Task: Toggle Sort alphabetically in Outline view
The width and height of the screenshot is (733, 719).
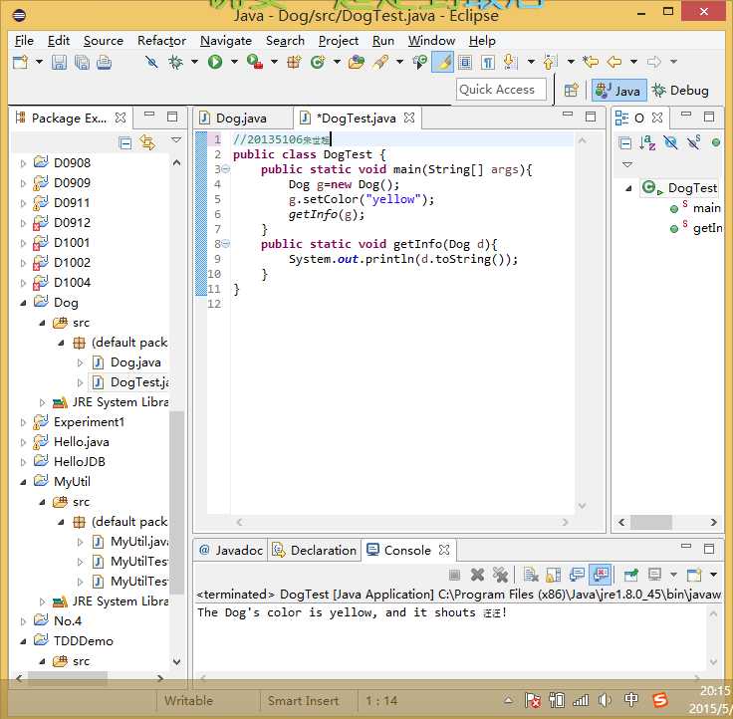Action: [647, 142]
